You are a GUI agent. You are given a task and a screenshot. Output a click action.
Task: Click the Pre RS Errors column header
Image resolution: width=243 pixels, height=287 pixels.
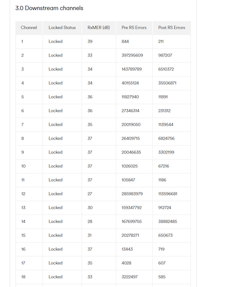click(x=134, y=28)
